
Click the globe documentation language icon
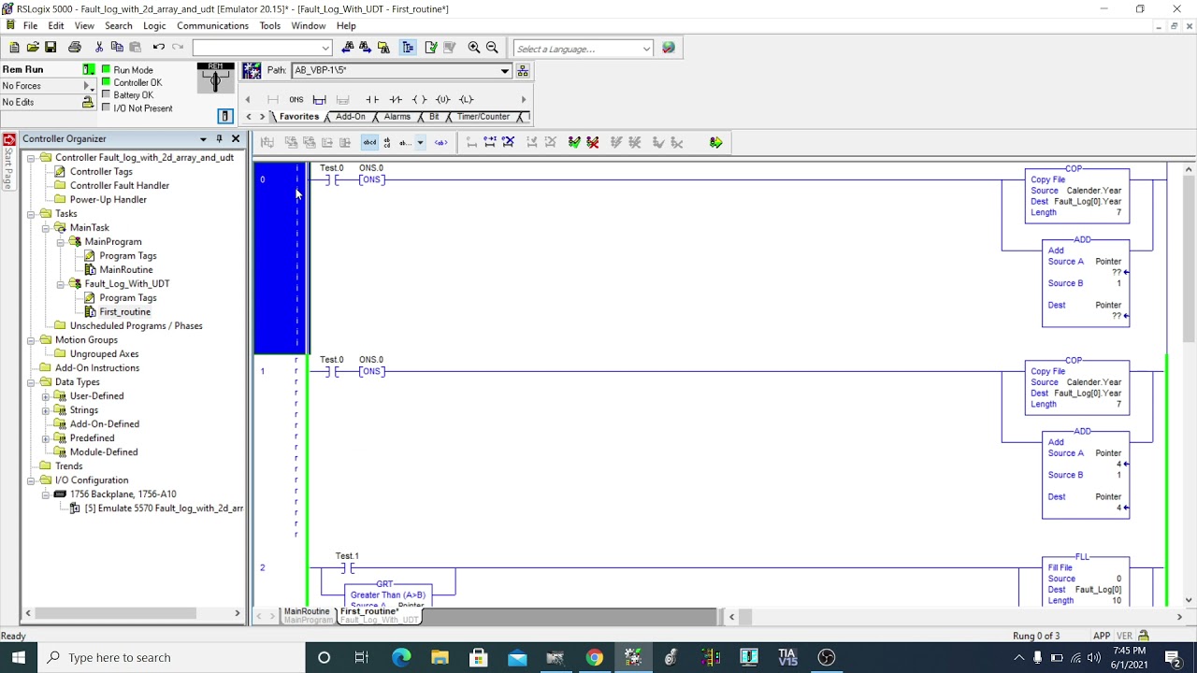click(669, 48)
